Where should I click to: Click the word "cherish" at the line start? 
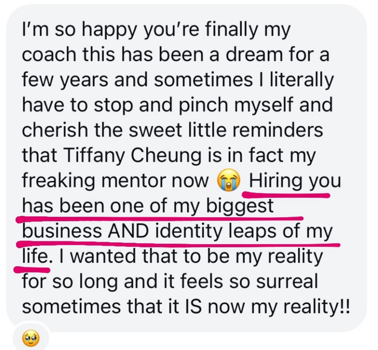55,130
